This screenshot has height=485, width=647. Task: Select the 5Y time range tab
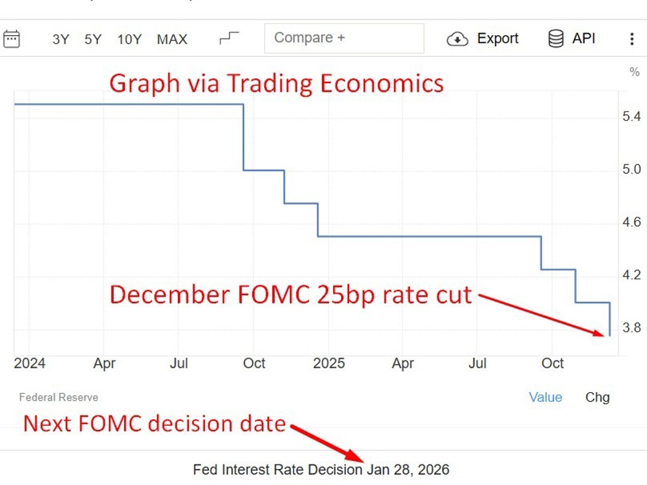pyautogui.click(x=93, y=39)
